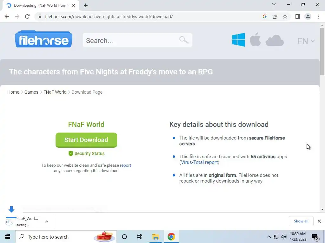Click the FileHorse logo
Viewport: 325px width, 243px height.
43,39
